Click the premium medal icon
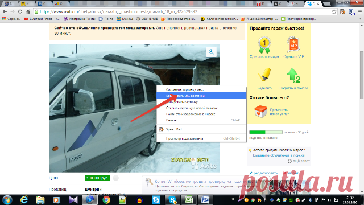The image size is (364, 205). [264, 45]
